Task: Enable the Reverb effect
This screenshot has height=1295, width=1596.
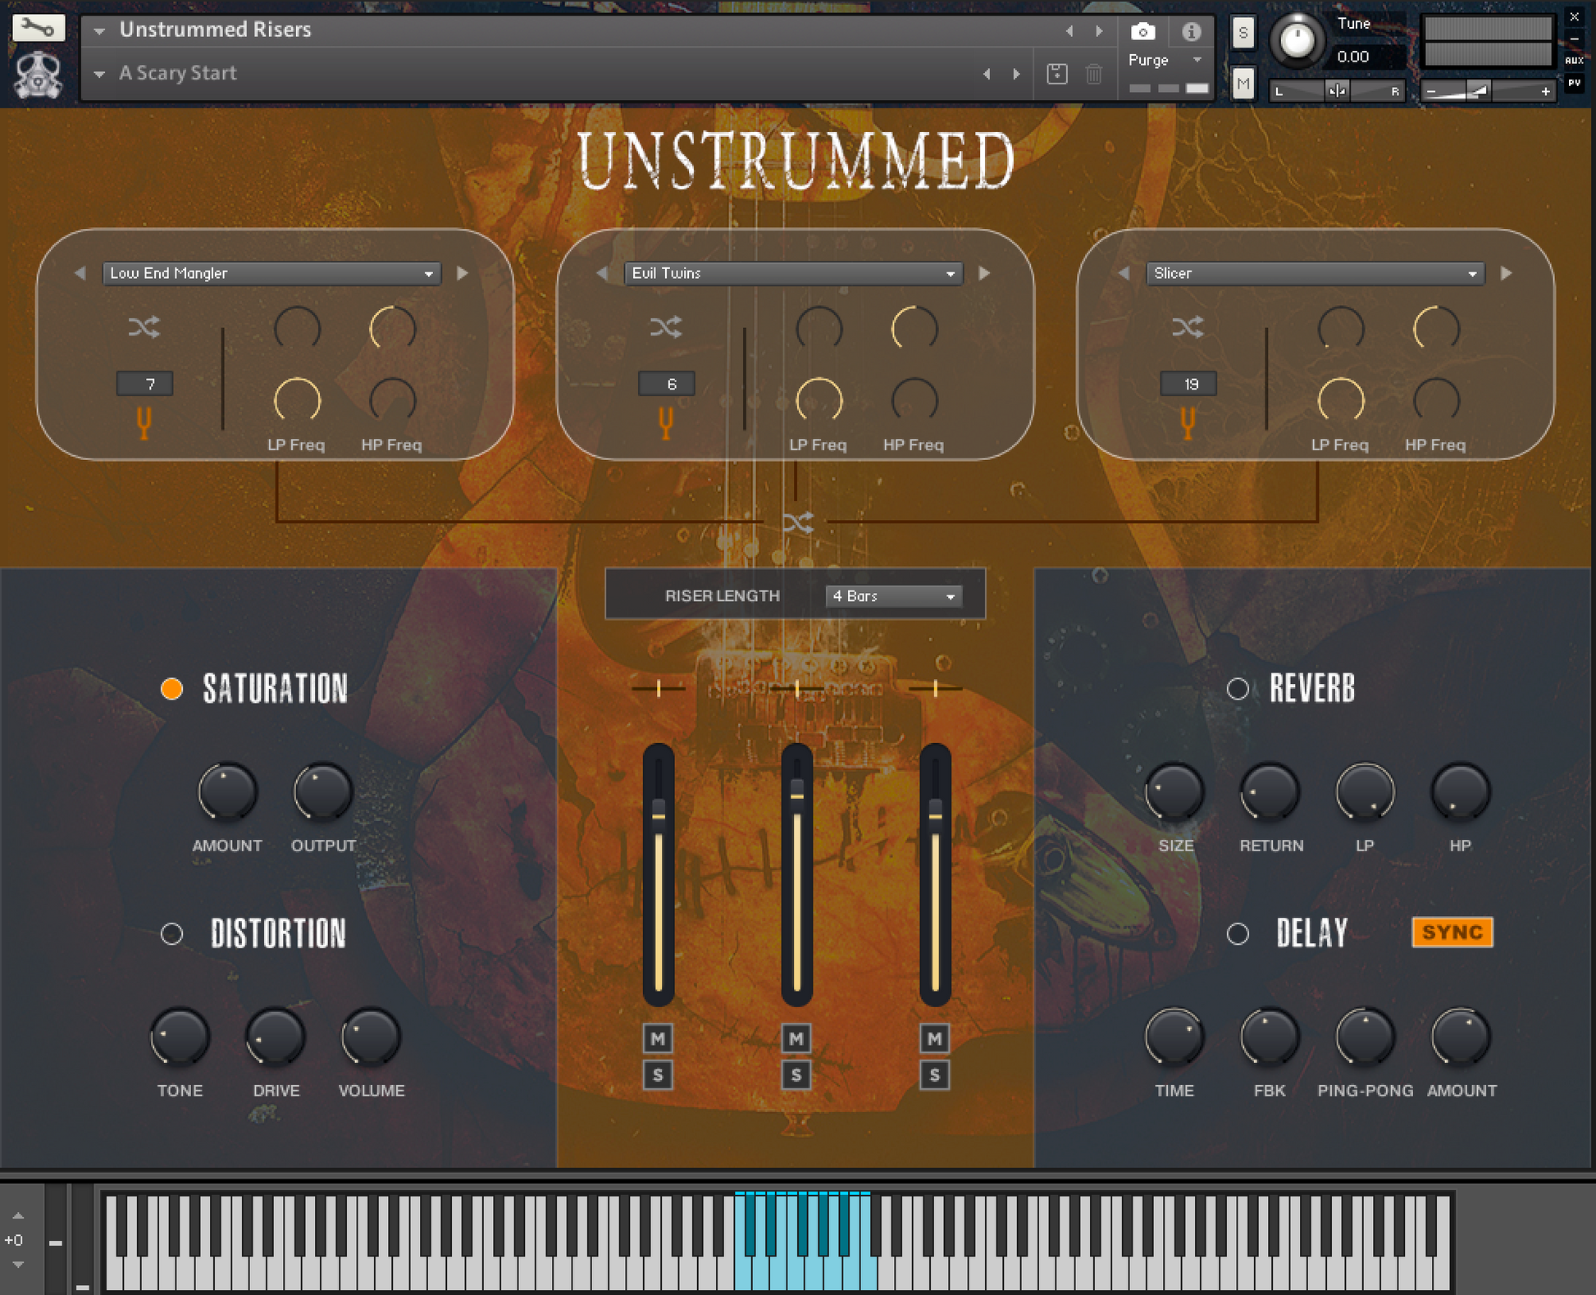Action: point(1238,689)
